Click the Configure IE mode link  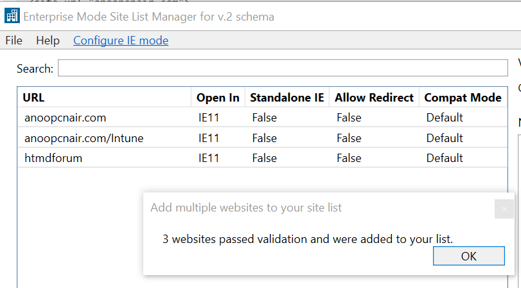tap(121, 40)
